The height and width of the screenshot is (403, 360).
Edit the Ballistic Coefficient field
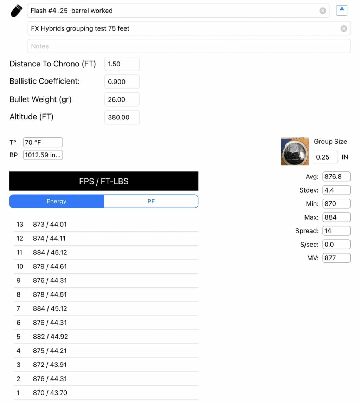(x=122, y=82)
